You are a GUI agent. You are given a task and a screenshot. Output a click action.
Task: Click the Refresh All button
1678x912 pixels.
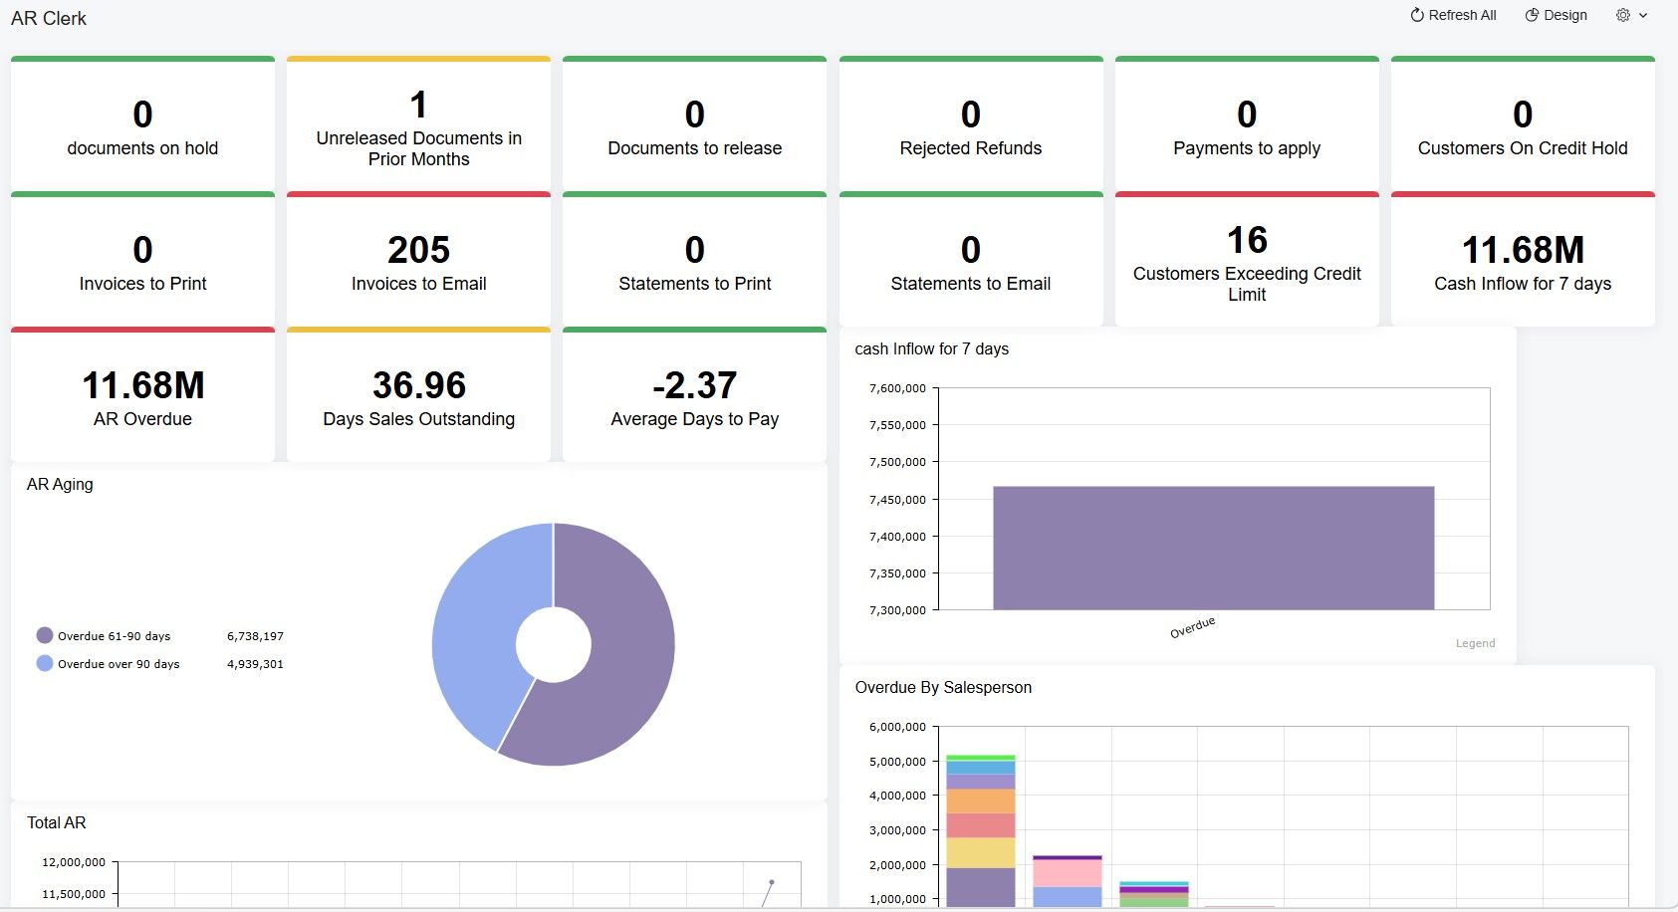pos(1453,15)
